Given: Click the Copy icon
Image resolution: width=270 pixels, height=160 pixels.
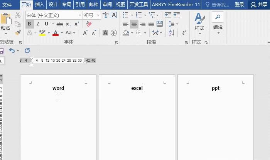Looking at the screenshot, I should point(18,24).
